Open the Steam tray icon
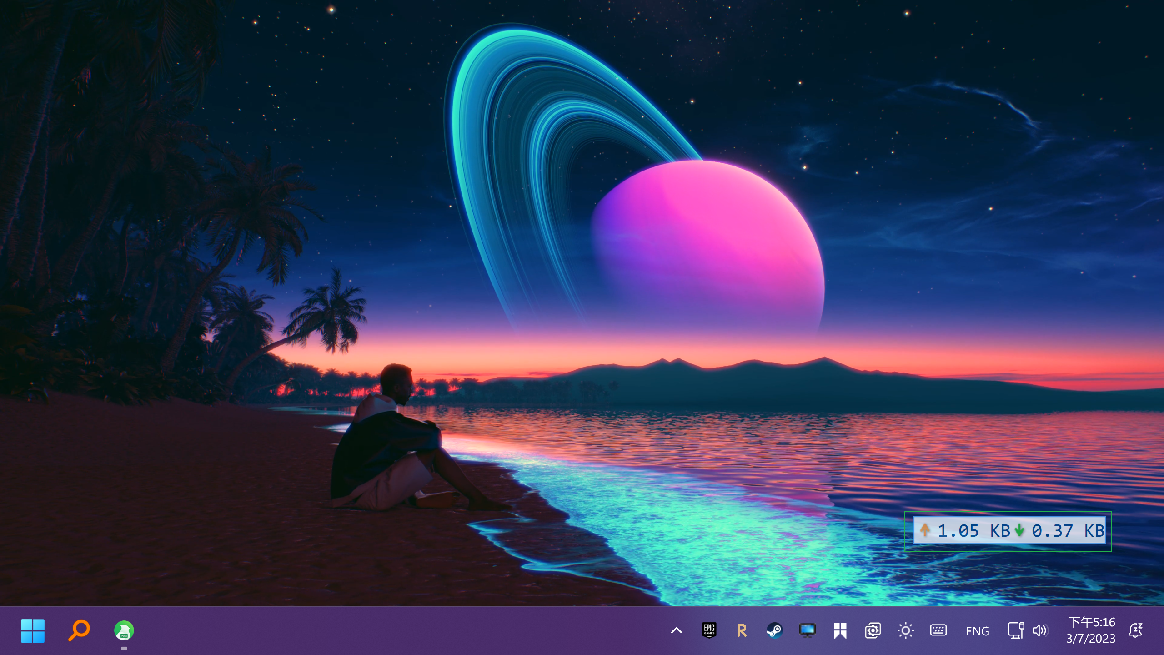This screenshot has height=655, width=1164. coord(774,630)
